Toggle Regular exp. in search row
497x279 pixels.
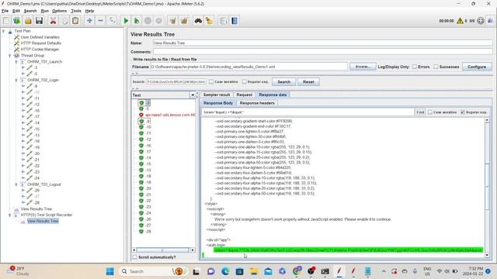(x=245, y=81)
